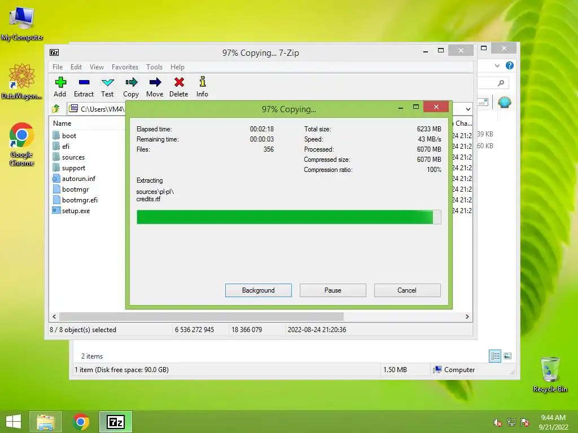
Task: Select the setup.exe file
Action: (71, 211)
